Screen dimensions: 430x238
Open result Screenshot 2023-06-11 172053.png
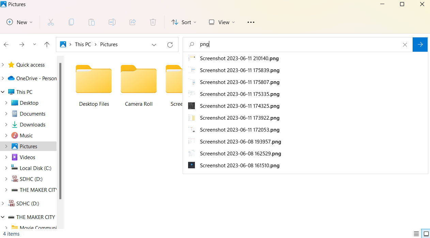[305, 130]
